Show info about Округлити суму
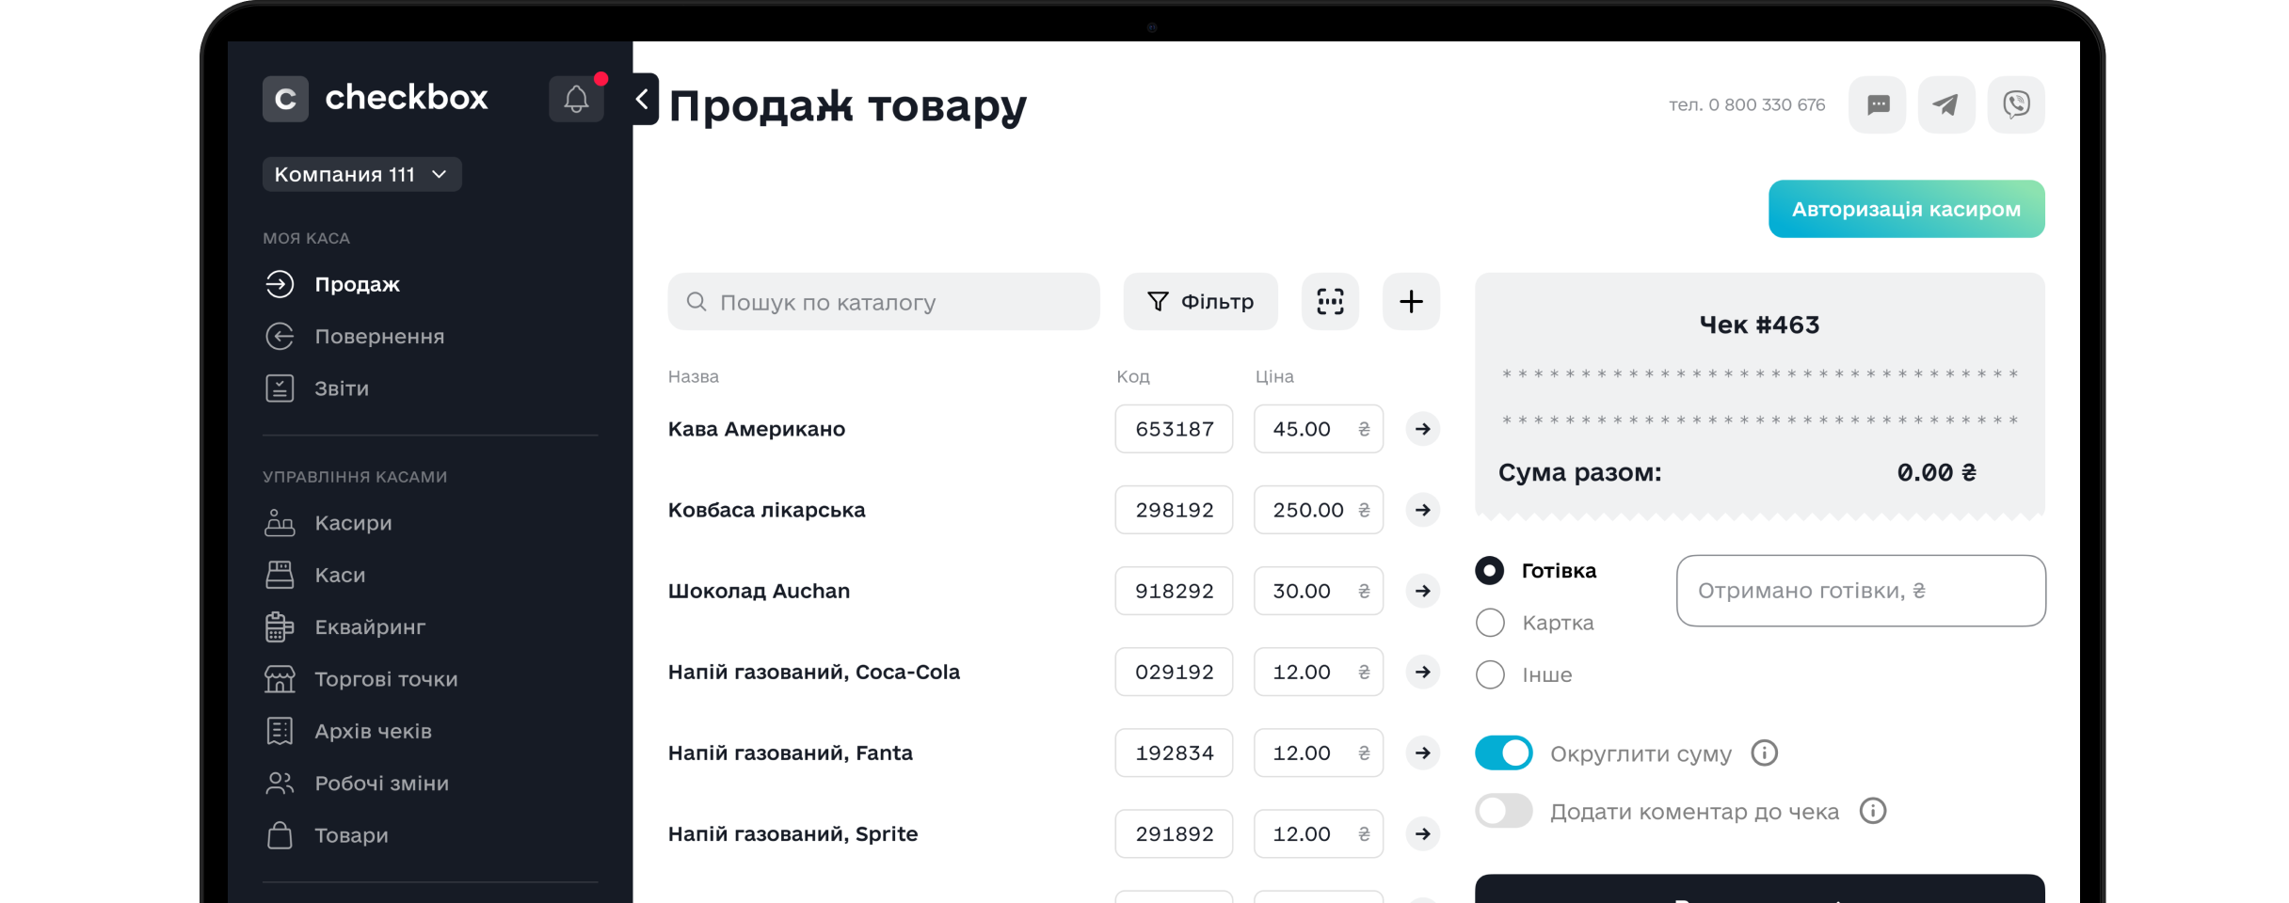Screen dimensions: 2289x903 coord(1764,753)
